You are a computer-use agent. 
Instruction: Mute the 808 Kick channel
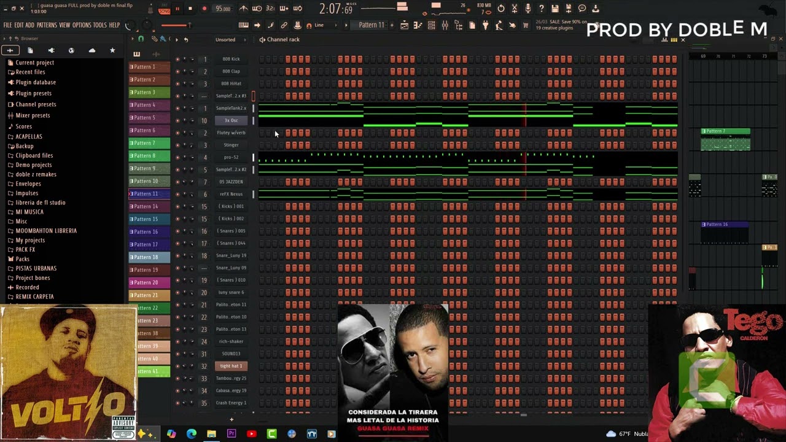[x=177, y=59]
